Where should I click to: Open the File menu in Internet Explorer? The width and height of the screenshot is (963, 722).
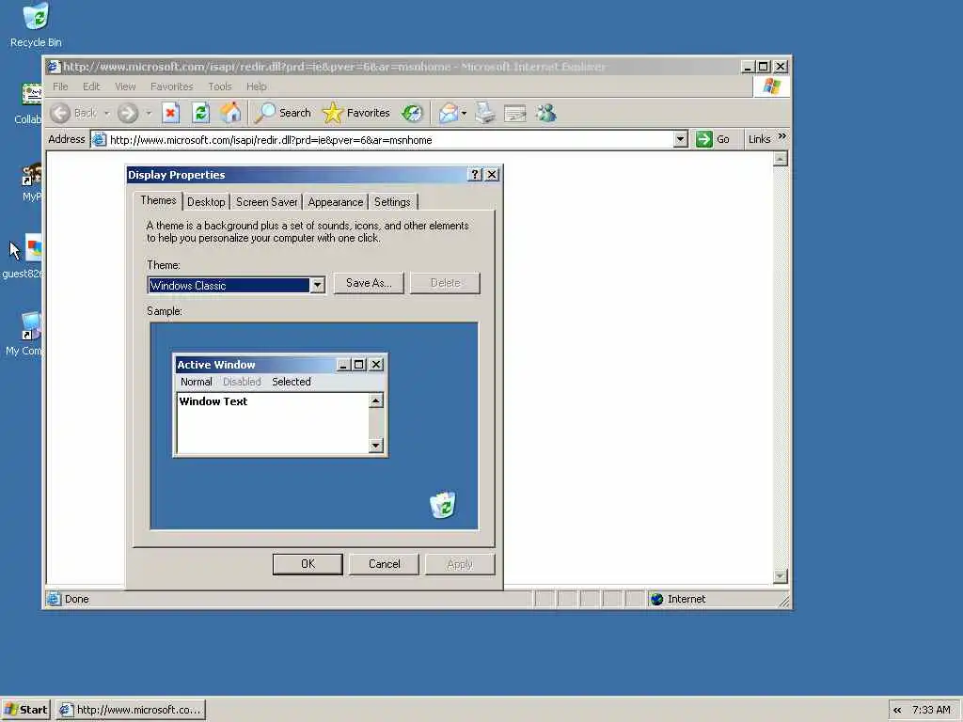pyautogui.click(x=60, y=86)
